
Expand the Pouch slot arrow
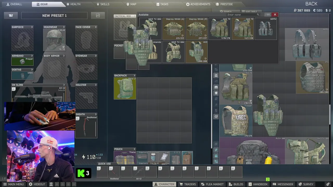pyautogui.click(x=135, y=149)
